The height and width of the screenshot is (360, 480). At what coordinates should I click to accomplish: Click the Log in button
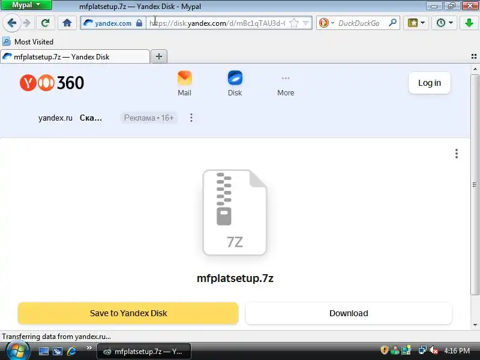coord(430,83)
